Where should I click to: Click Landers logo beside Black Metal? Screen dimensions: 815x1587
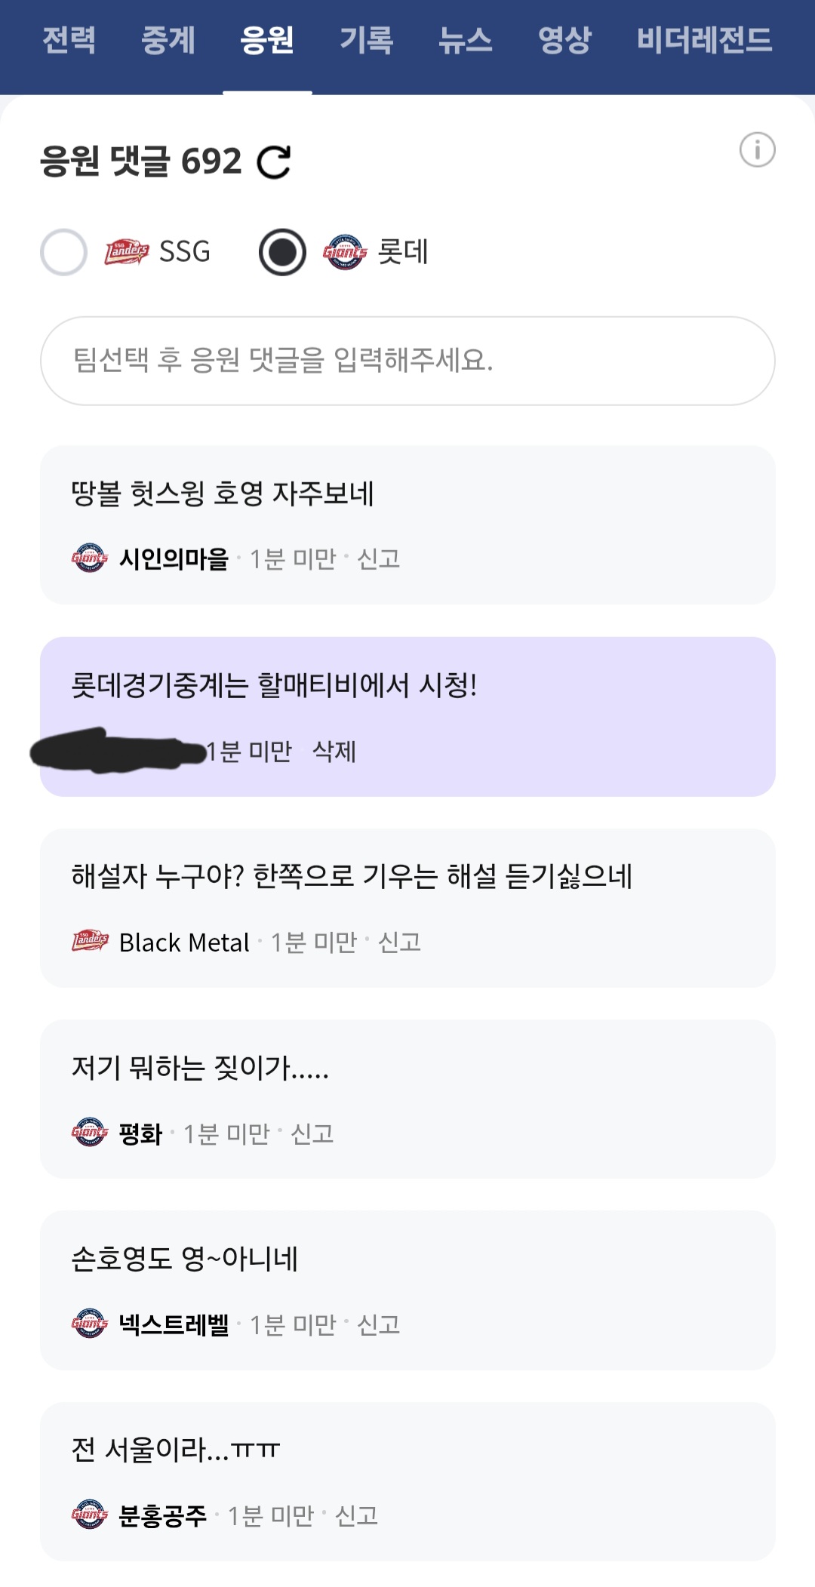90,941
